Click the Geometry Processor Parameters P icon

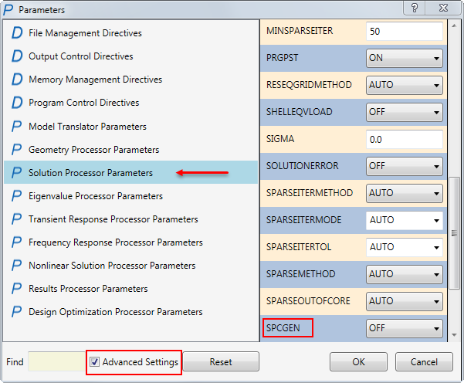point(17,150)
